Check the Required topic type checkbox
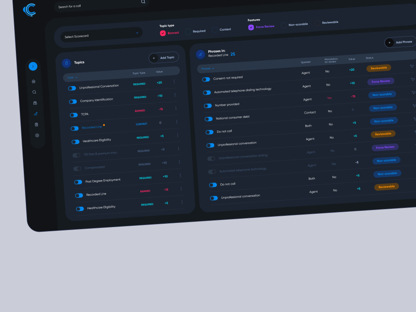Image resolution: width=416 pixels, height=312 pixels. [x=188, y=32]
